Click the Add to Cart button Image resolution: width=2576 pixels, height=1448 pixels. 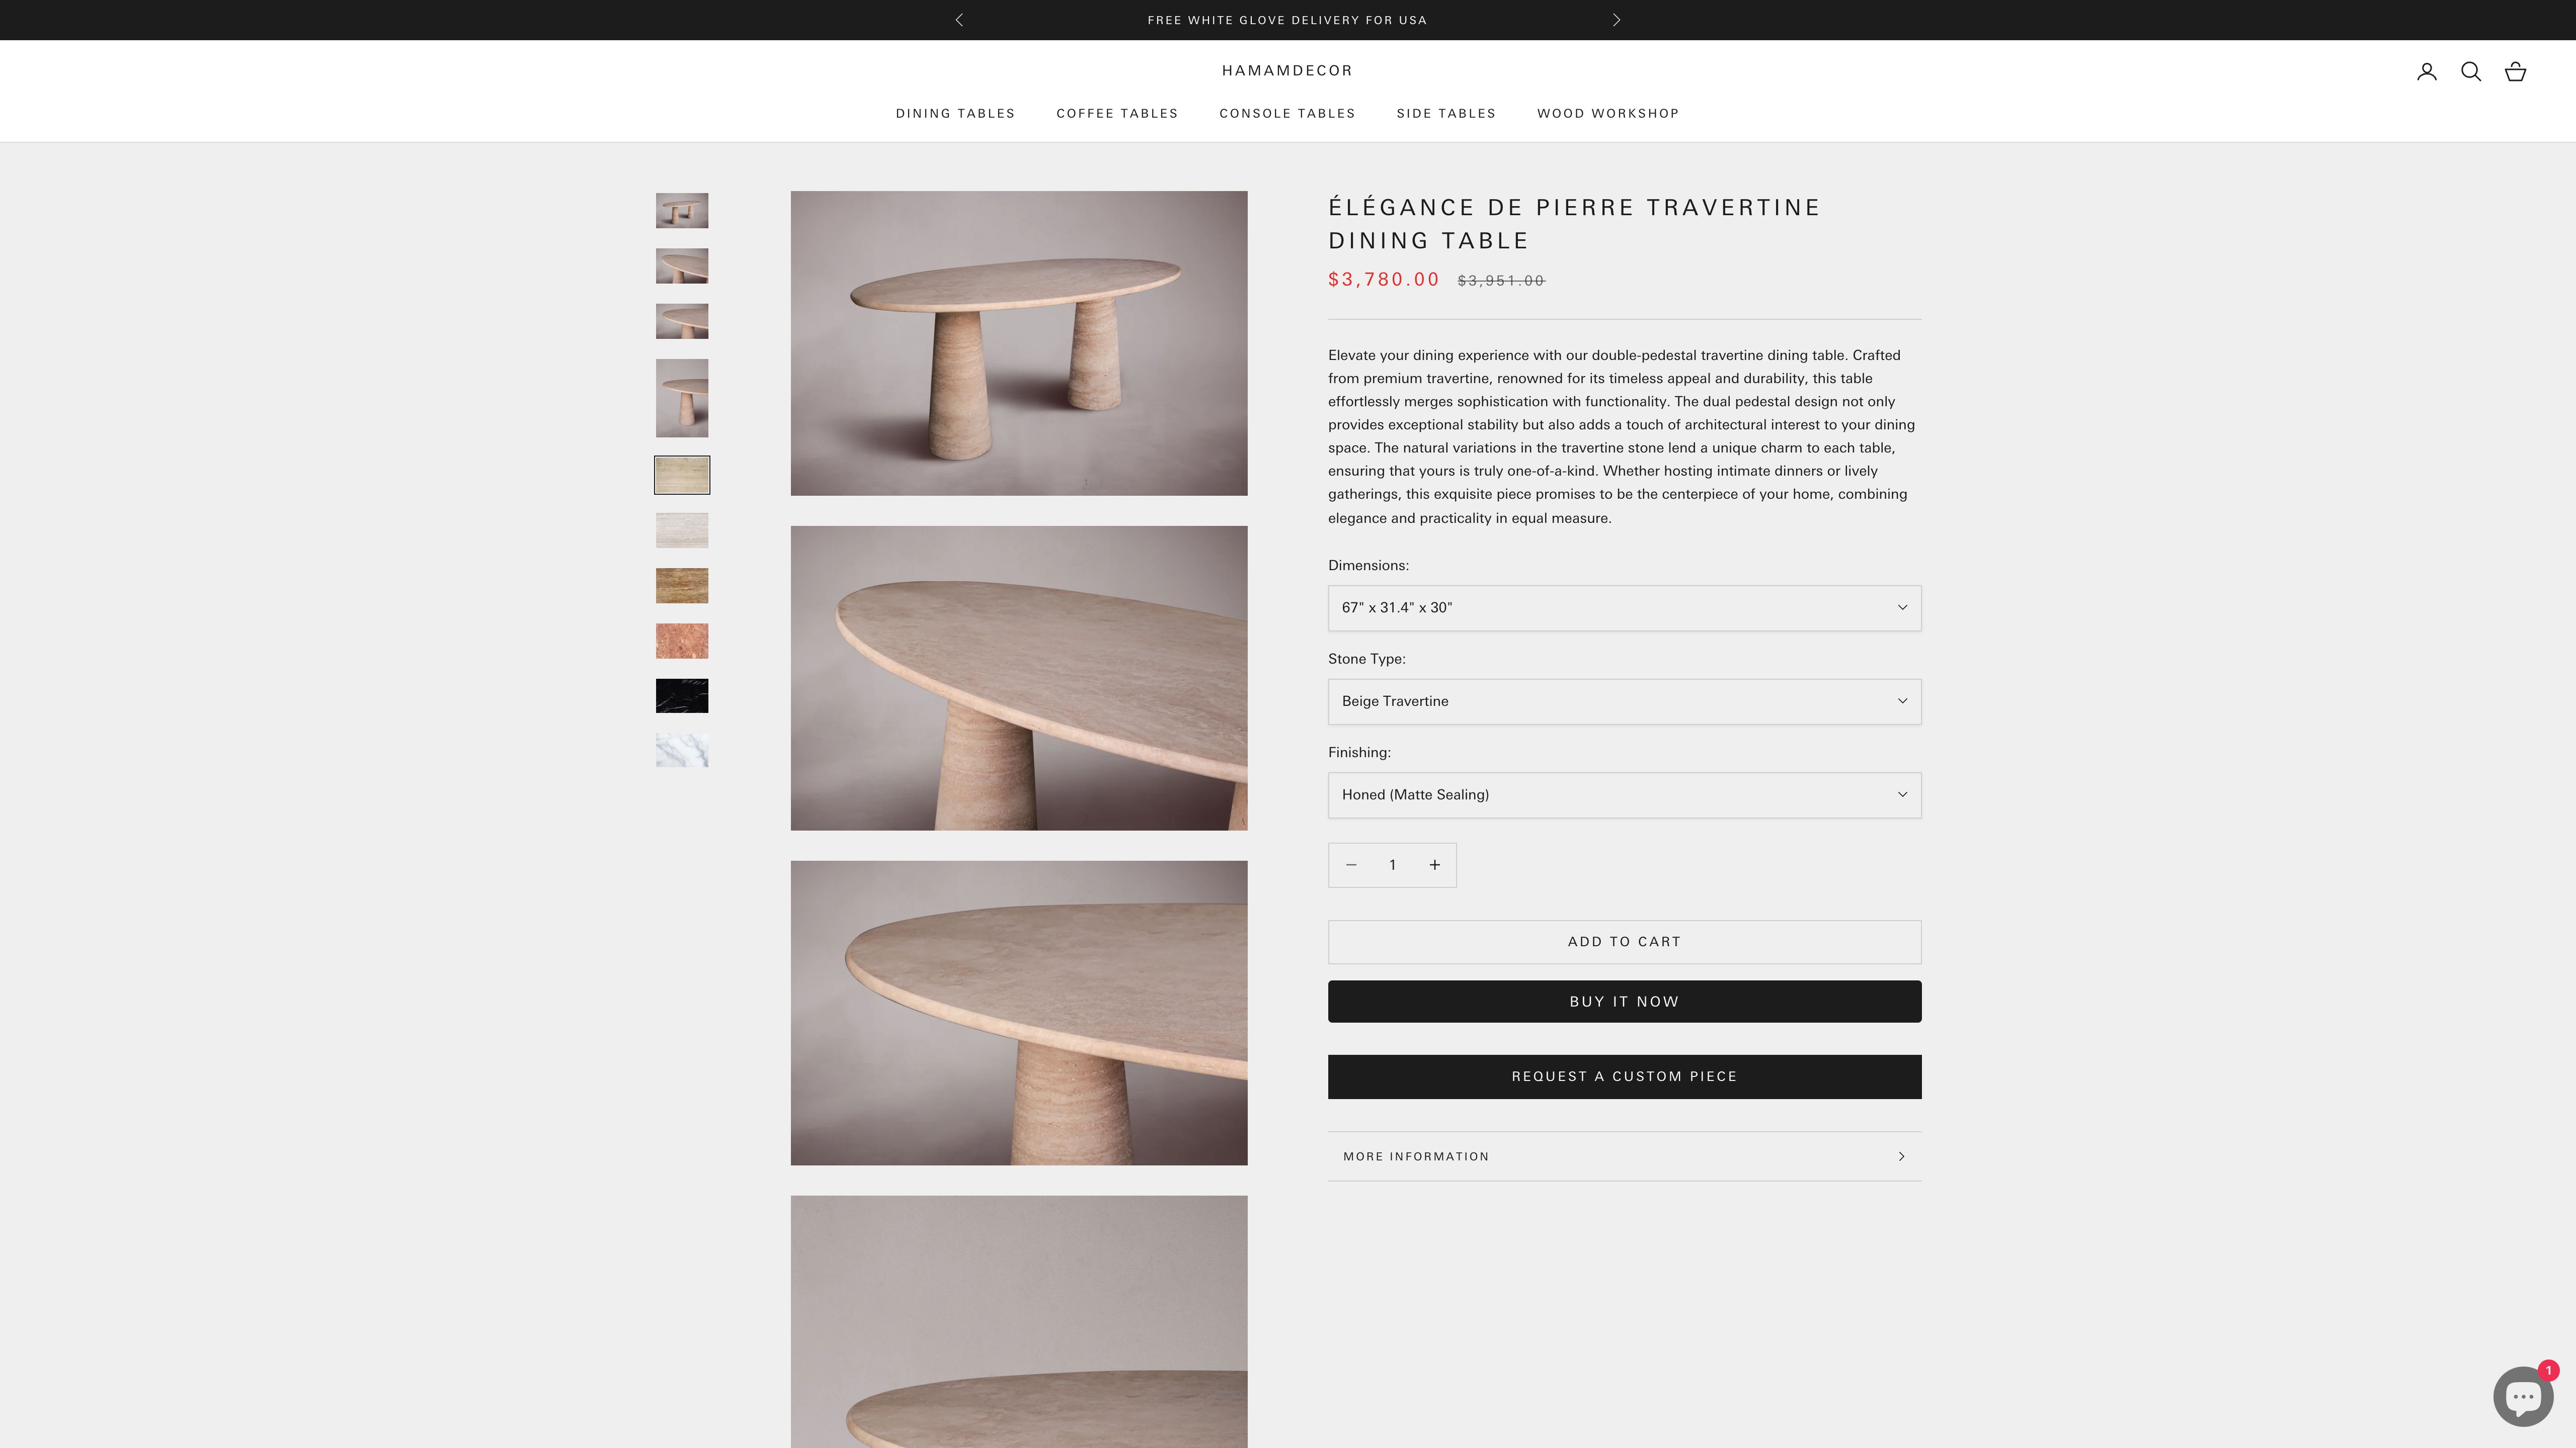point(1624,941)
